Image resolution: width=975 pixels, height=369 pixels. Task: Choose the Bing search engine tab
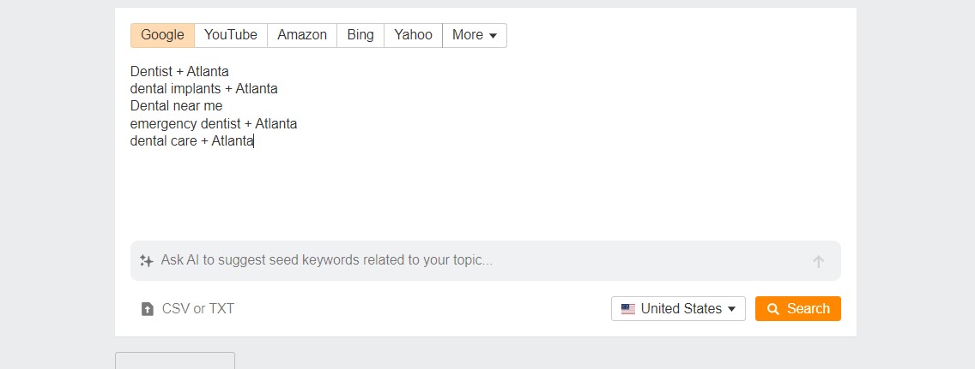(x=360, y=35)
